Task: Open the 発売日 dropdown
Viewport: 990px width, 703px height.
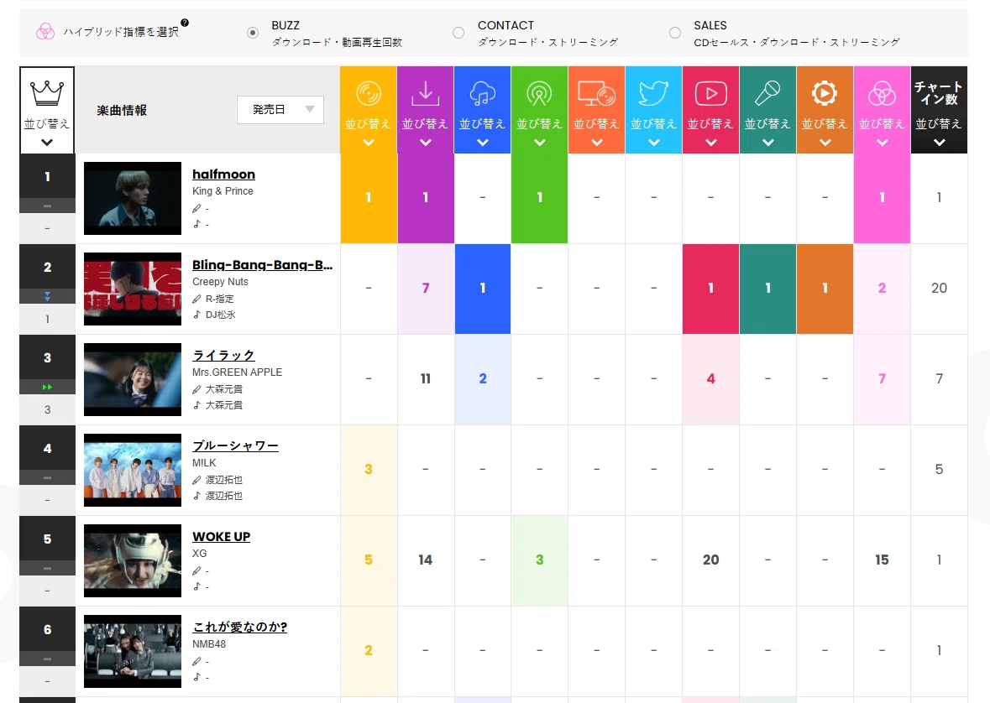Action: point(280,110)
